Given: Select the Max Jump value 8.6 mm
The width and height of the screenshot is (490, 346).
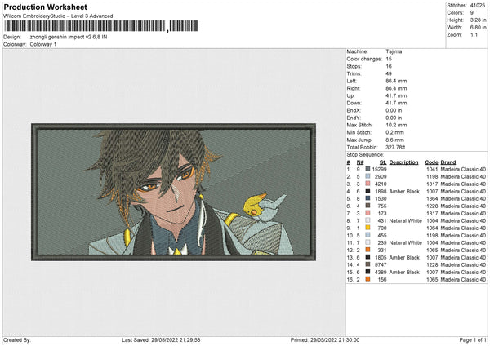Looking at the screenshot, I should (395, 140).
